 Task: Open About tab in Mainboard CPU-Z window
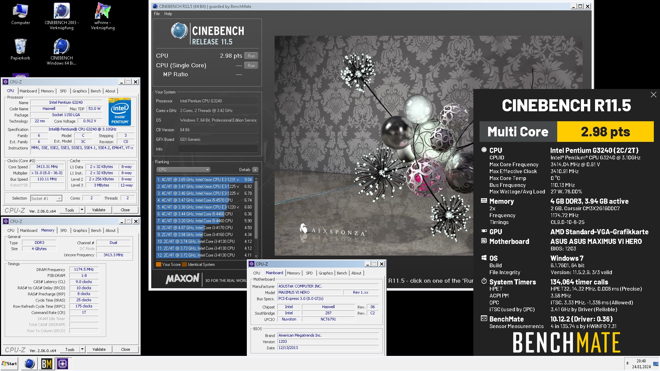356,273
